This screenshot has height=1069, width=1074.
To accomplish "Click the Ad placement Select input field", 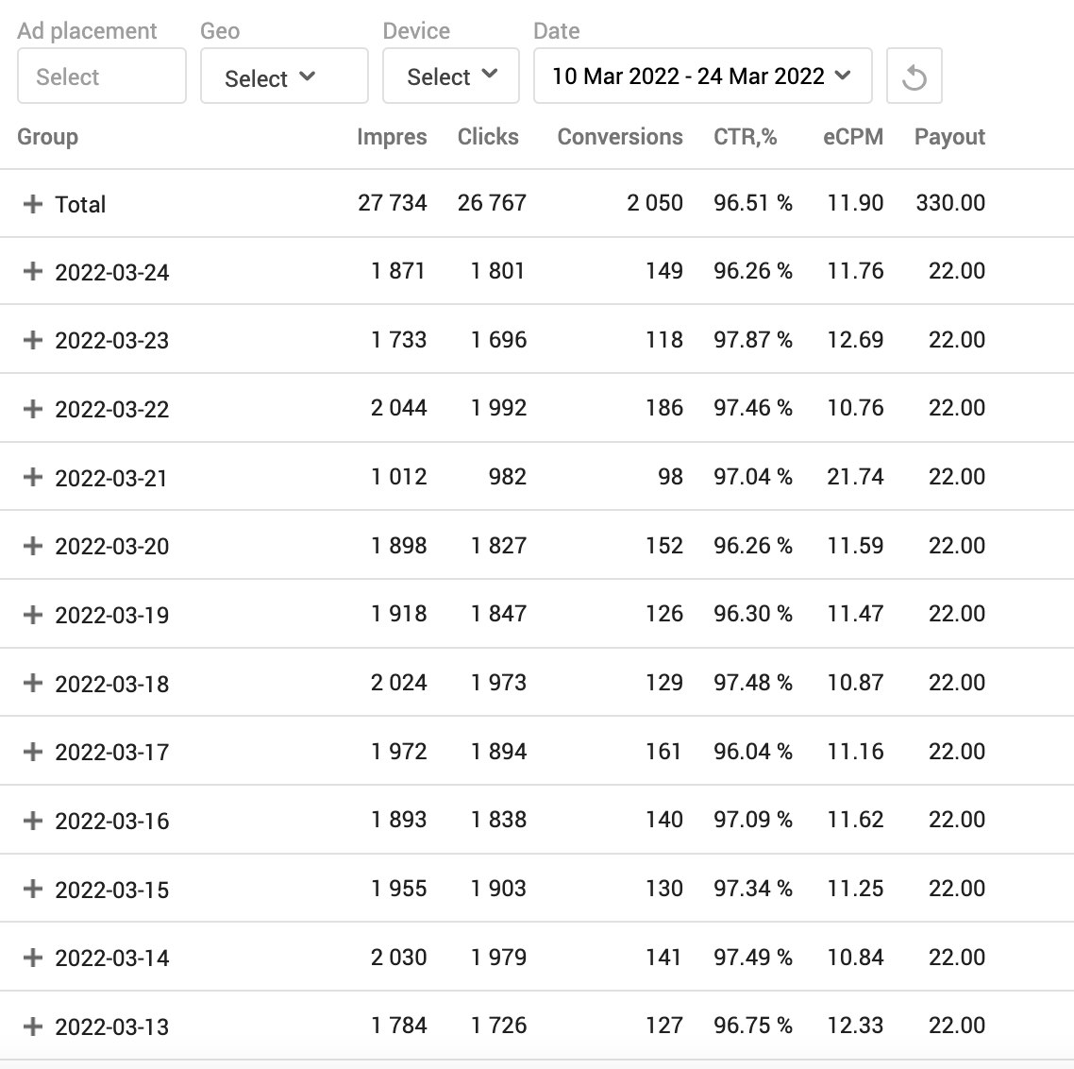I will pyautogui.click(x=102, y=76).
